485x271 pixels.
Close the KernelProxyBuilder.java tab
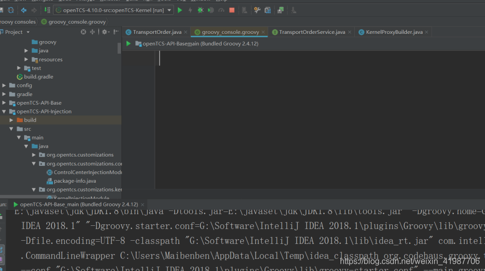pyautogui.click(x=426, y=32)
